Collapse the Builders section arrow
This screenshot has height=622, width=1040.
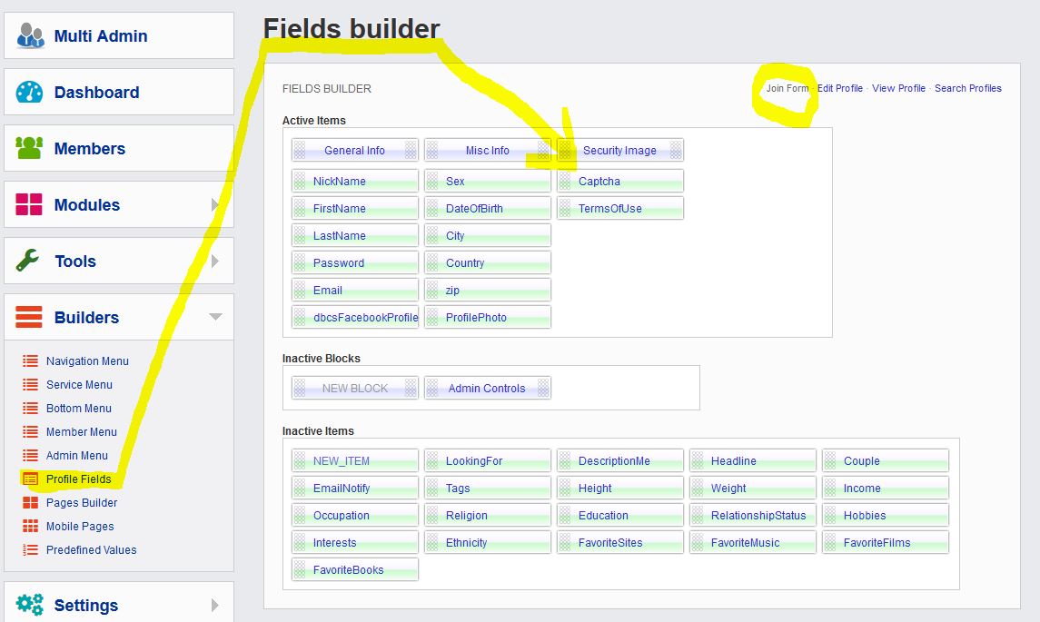216,317
